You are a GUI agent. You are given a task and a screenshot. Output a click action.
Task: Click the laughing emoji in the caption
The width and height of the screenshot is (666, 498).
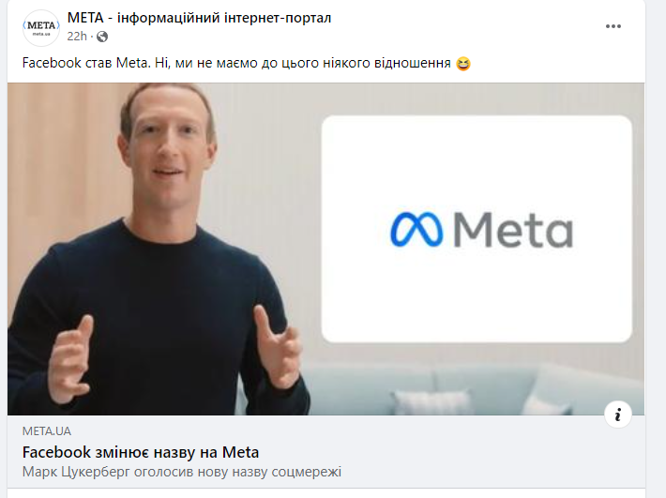463,64
